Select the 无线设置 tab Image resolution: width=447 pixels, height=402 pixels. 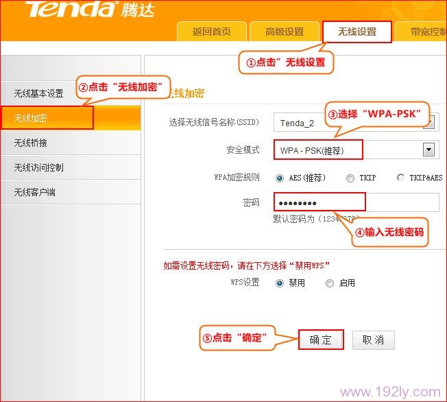click(357, 32)
